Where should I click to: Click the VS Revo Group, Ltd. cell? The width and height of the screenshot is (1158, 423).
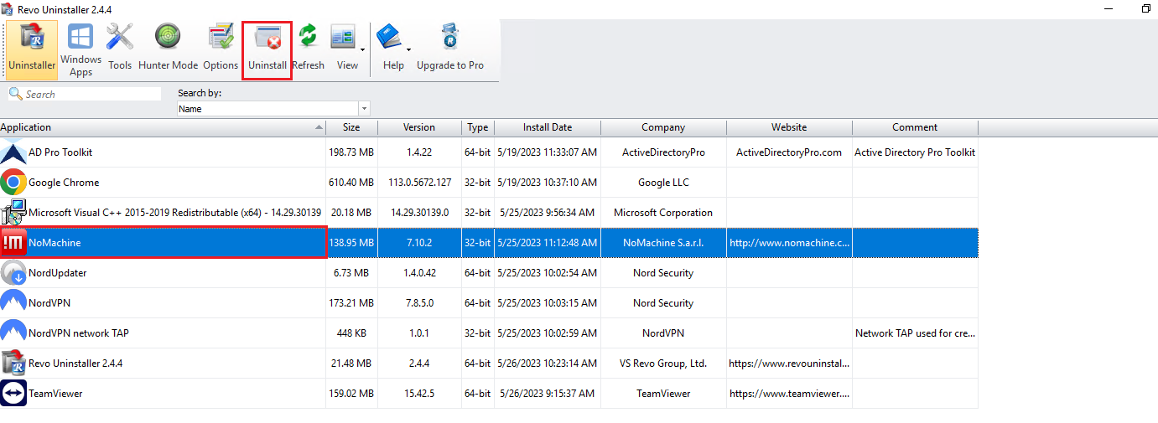tap(663, 364)
